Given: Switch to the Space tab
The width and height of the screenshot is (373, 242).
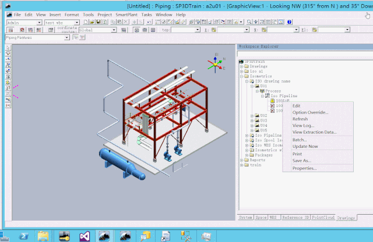Looking at the screenshot, I should (261, 218).
